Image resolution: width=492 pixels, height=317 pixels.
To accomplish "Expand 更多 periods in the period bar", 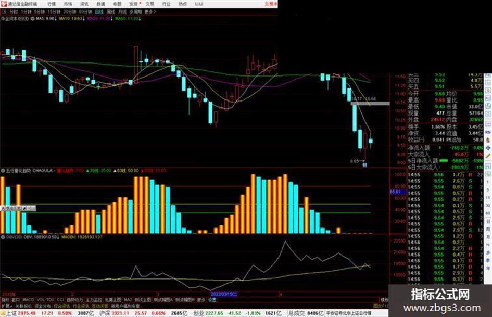I will [x=150, y=12].
